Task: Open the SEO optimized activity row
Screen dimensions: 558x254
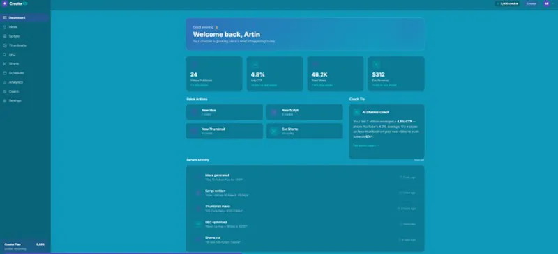Action: 305,224
